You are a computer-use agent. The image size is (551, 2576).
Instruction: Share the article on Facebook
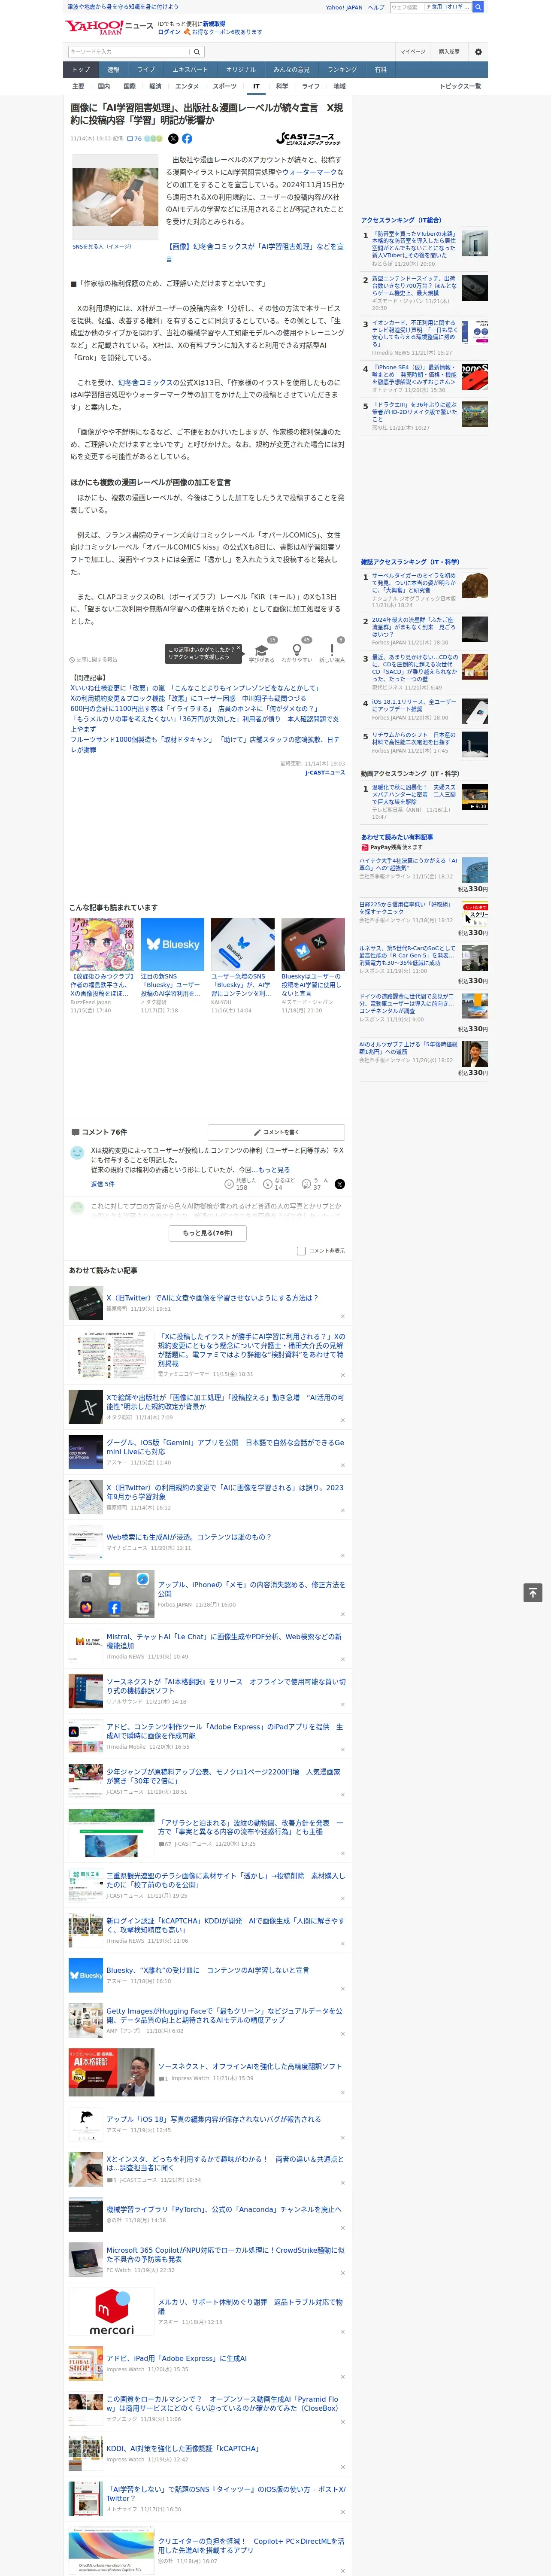pos(187,139)
